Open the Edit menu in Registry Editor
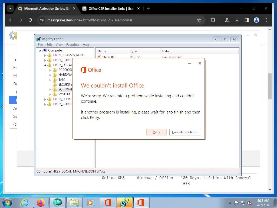This screenshot has height=208, width=277. coord(49,45)
